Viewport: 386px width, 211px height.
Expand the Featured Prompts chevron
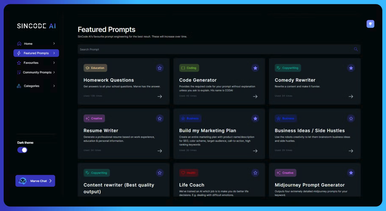pos(54,53)
